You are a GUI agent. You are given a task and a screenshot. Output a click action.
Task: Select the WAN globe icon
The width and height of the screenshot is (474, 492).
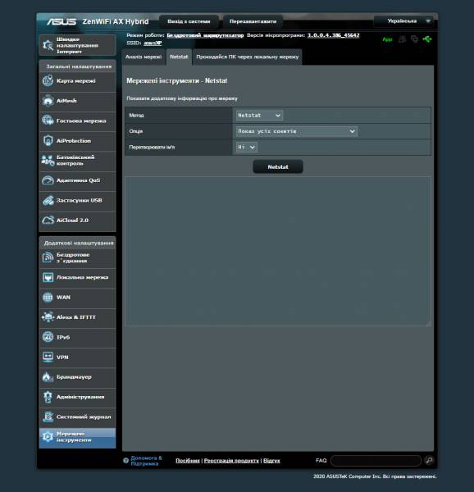point(48,297)
